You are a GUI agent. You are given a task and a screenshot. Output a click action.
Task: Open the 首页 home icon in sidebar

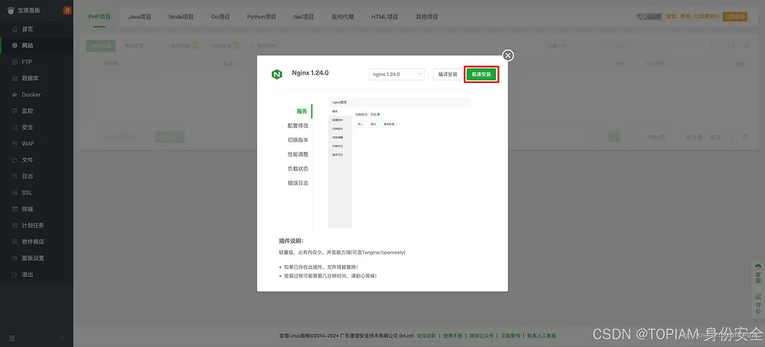pos(14,29)
